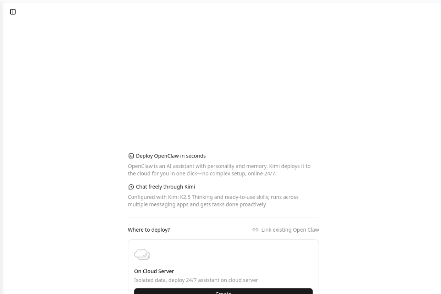This screenshot has width=441, height=294.
Task: Click the chat bubble icon beside Chat freely
Action: 131,187
